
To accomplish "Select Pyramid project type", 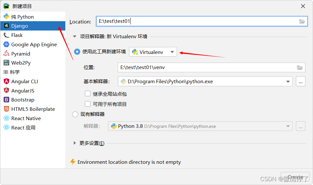I will pyautogui.click(x=33, y=54).
